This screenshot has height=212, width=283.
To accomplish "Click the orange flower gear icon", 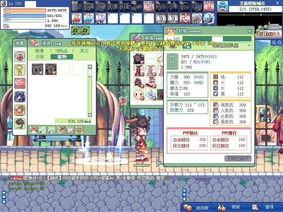I will coord(79,130).
